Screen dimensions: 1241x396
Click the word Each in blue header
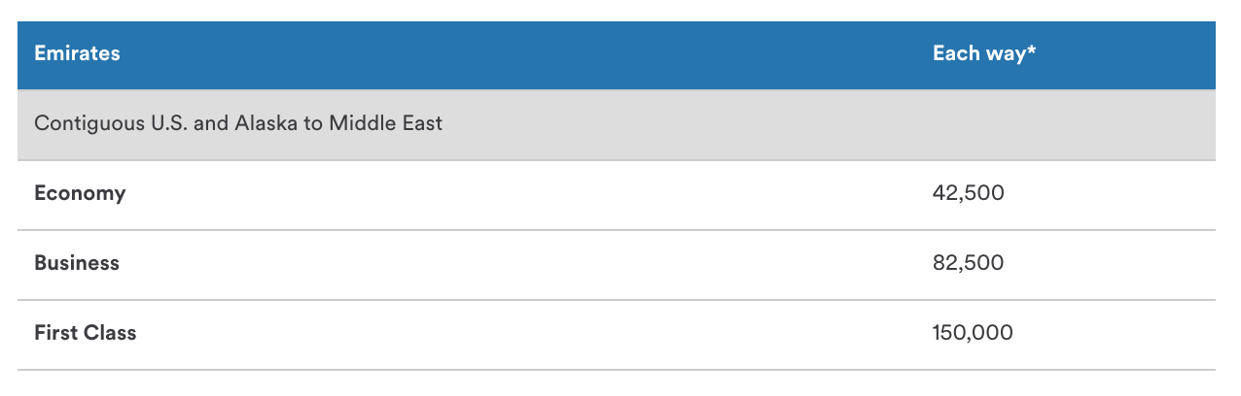click(x=954, y=53)
